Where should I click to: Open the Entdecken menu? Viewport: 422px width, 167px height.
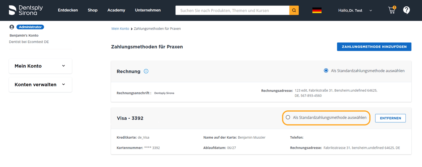(x=68, y=10)
